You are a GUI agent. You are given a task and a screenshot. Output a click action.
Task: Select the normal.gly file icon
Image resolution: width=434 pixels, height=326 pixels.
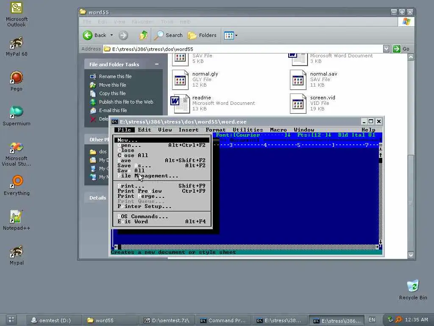pos(181,79)
